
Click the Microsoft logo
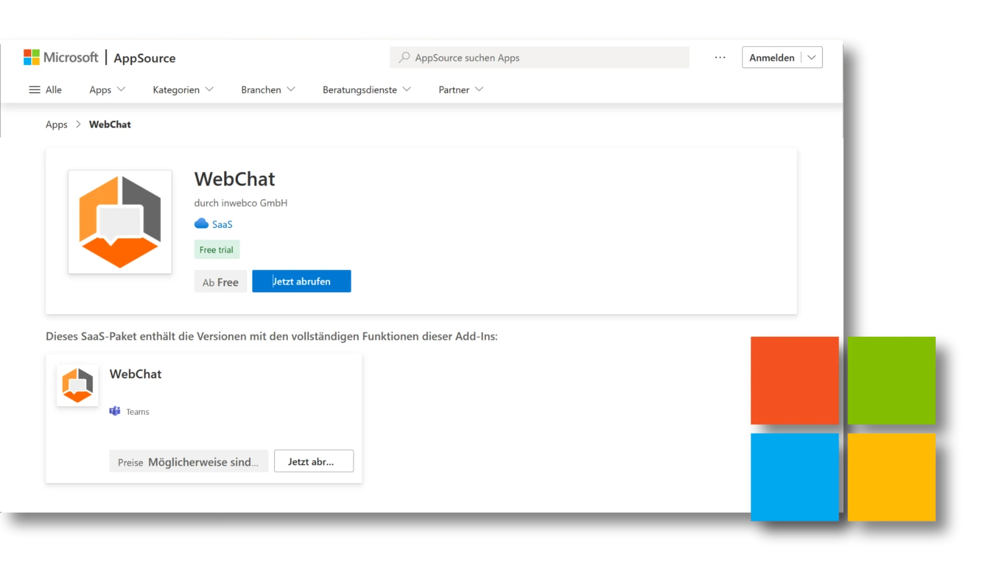click(x=60, y=57)
